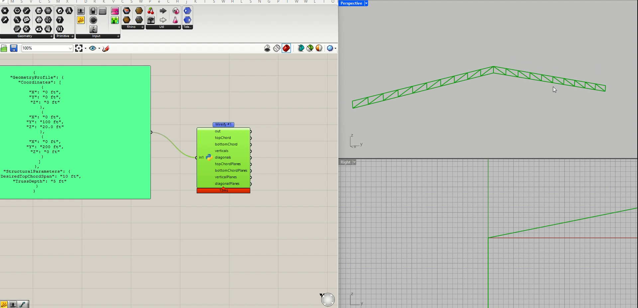The width and height of the screenshot is (638, 308).
Task: Select the orange spiral icon in Rhino panel
Action: click(x=127, y=20)
